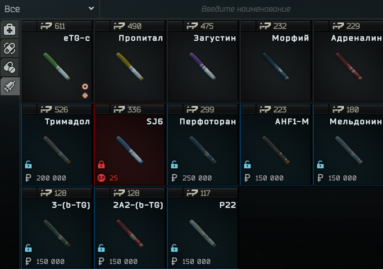Image resolution: width=383 pixels, height=269 pixels.
Task: Select the 2A2-(b-TG) injector tile
Action: coord(130,228)
